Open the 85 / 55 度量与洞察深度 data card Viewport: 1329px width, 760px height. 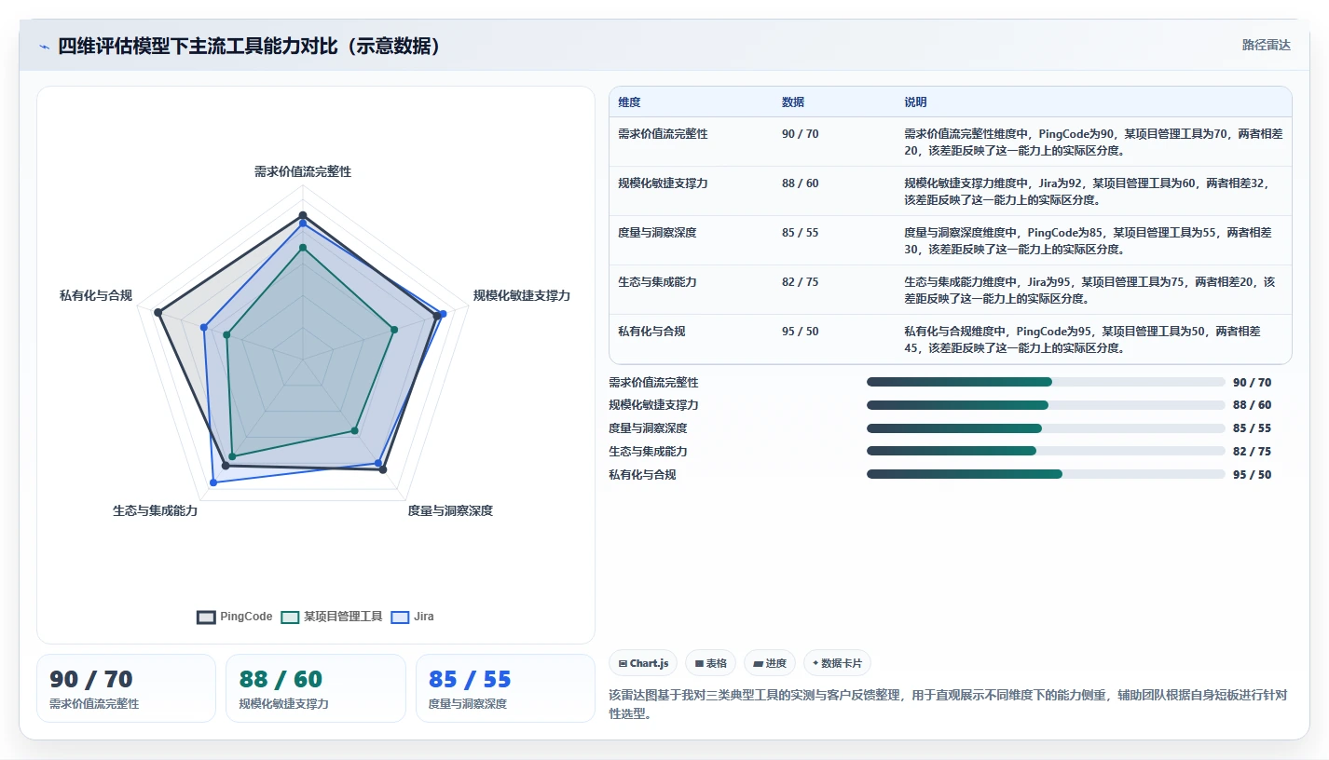pos(505,688)
